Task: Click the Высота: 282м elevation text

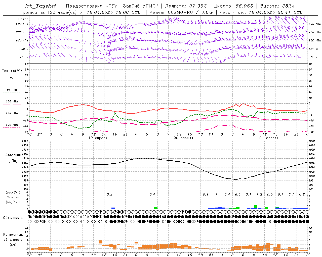Action: [x=277, y=6]
